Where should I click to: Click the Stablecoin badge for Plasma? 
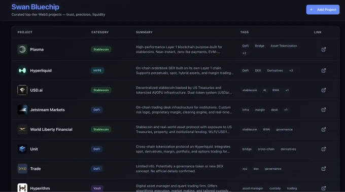[101, 50]
